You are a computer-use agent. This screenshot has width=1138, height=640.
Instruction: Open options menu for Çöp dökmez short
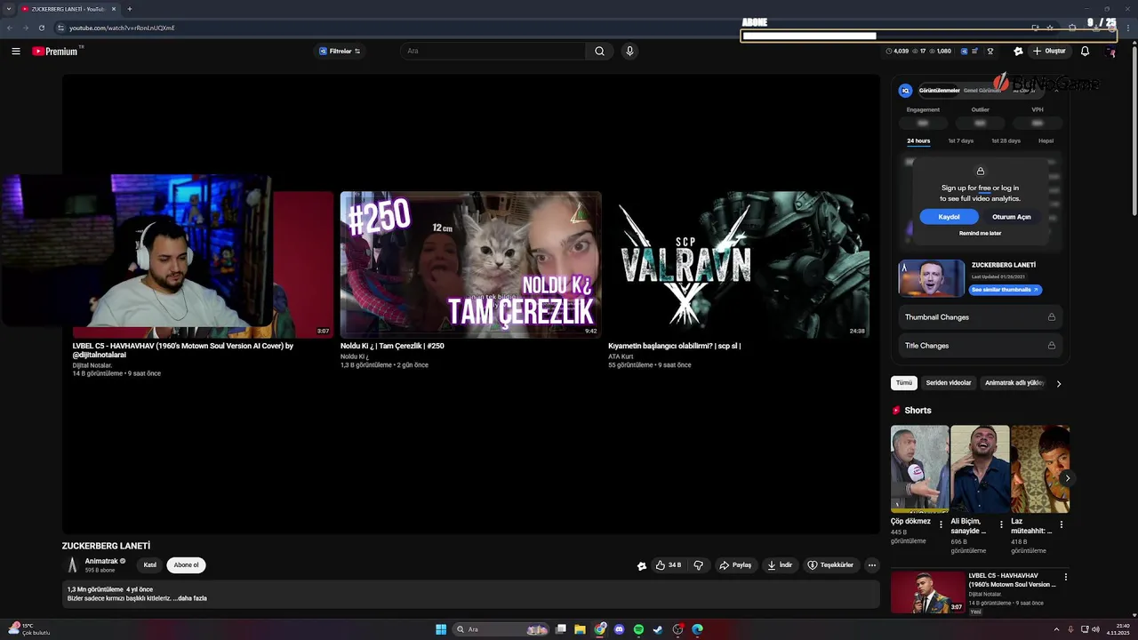pos(941,524)
